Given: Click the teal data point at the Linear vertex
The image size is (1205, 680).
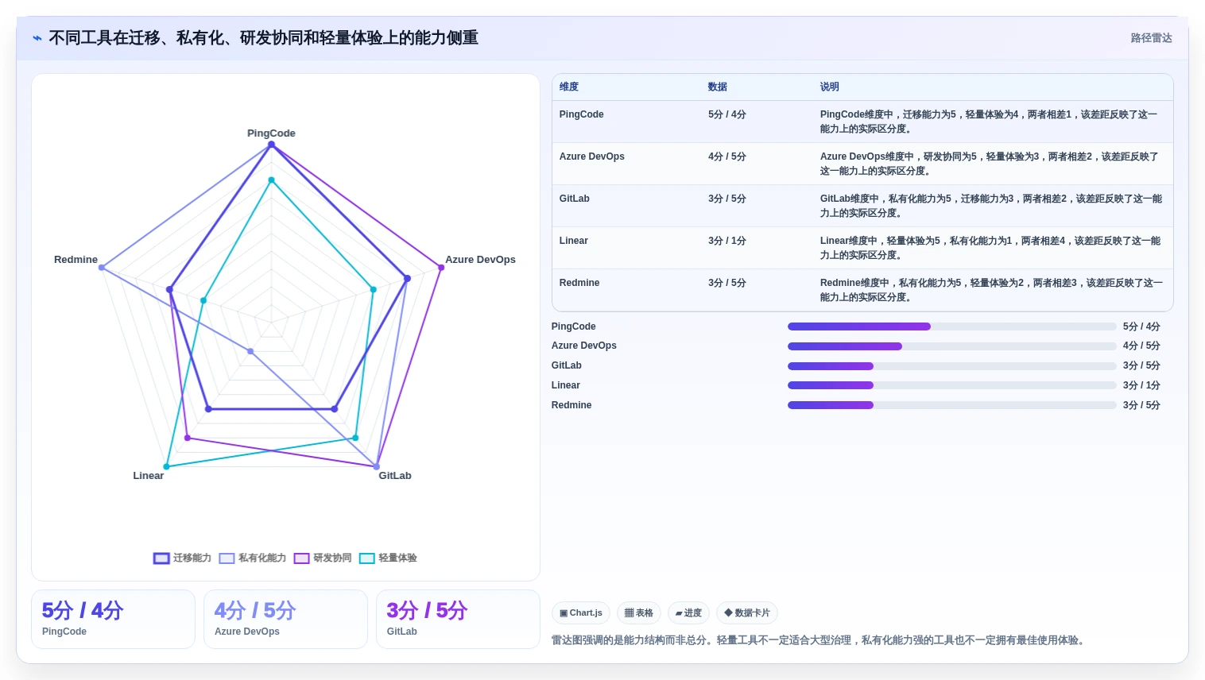Looking at the screenshot, I should click(166, 466).
